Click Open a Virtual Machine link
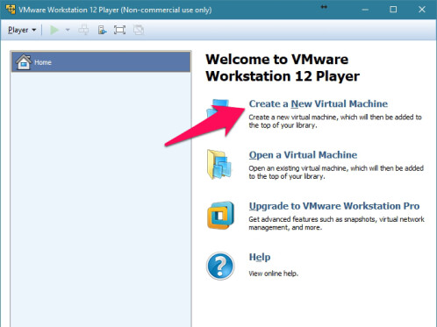 pyautogui.click(x=303, y=155)
